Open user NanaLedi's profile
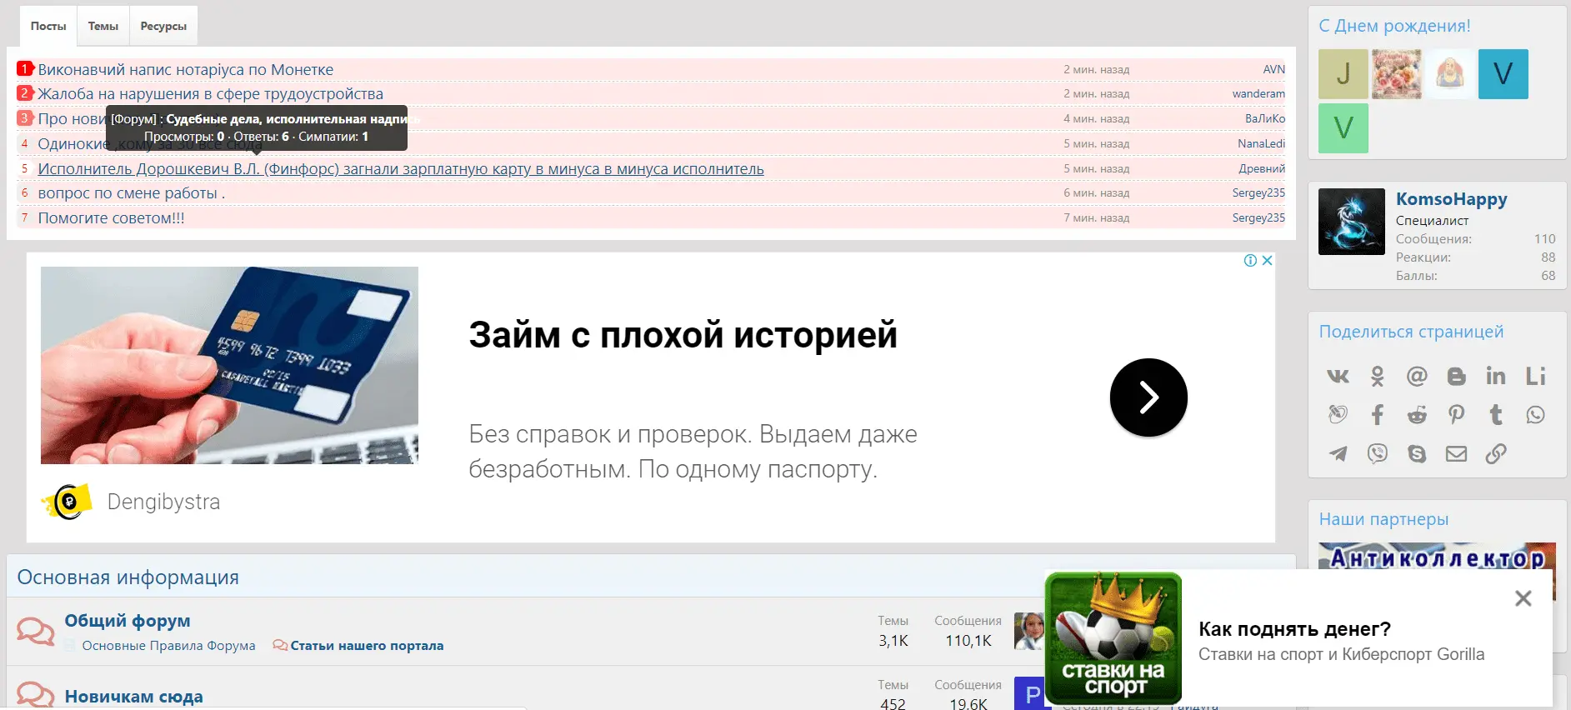Viewport: 1571px width, 710px height. coord(1261,144)
